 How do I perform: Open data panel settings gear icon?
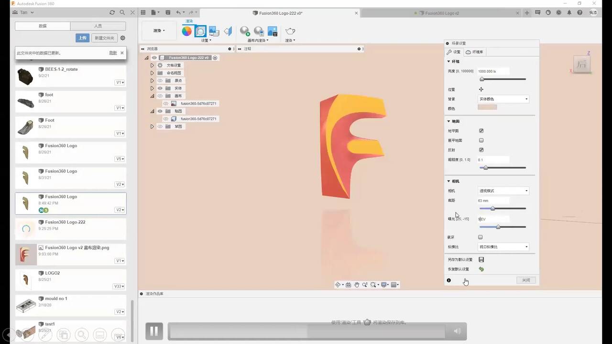tap(123, 38)
